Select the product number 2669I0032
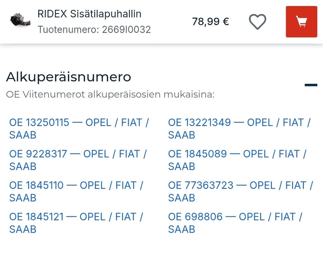 pyautogui.click(x=126, y=30)
